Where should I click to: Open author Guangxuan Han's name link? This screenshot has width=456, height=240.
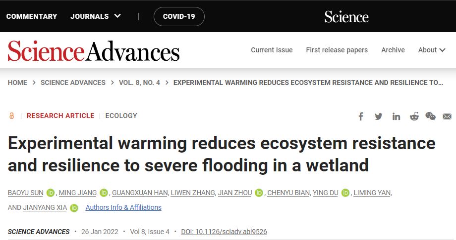click(x=140, y=193)
